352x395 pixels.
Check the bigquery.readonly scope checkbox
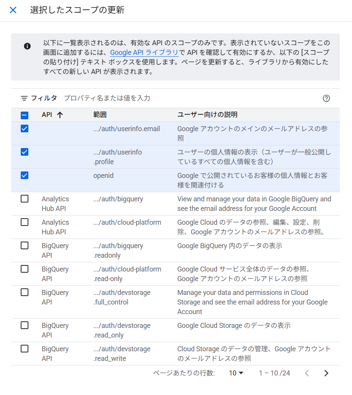pyautogui.click(x=25, y=245)
